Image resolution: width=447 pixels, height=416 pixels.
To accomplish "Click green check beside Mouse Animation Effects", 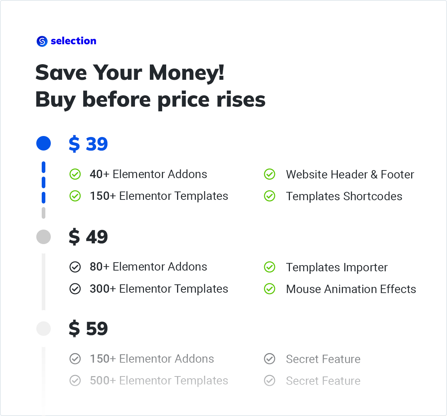I will click(270, 289).
